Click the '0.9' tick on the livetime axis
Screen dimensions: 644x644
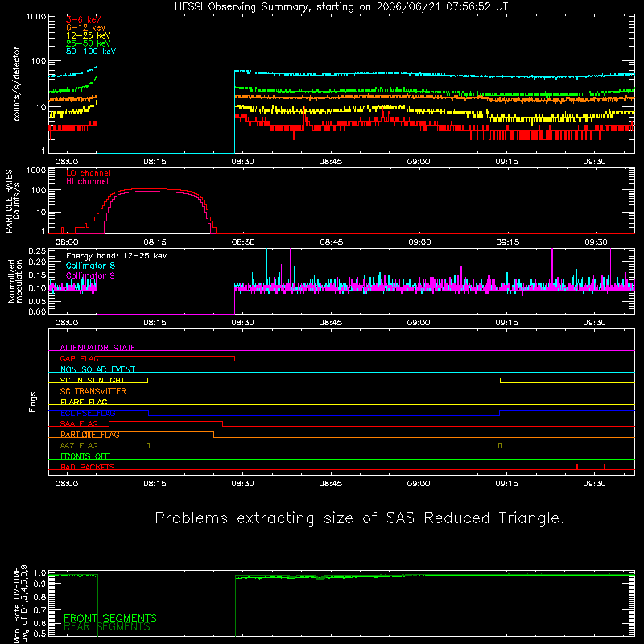click(39, 584)
